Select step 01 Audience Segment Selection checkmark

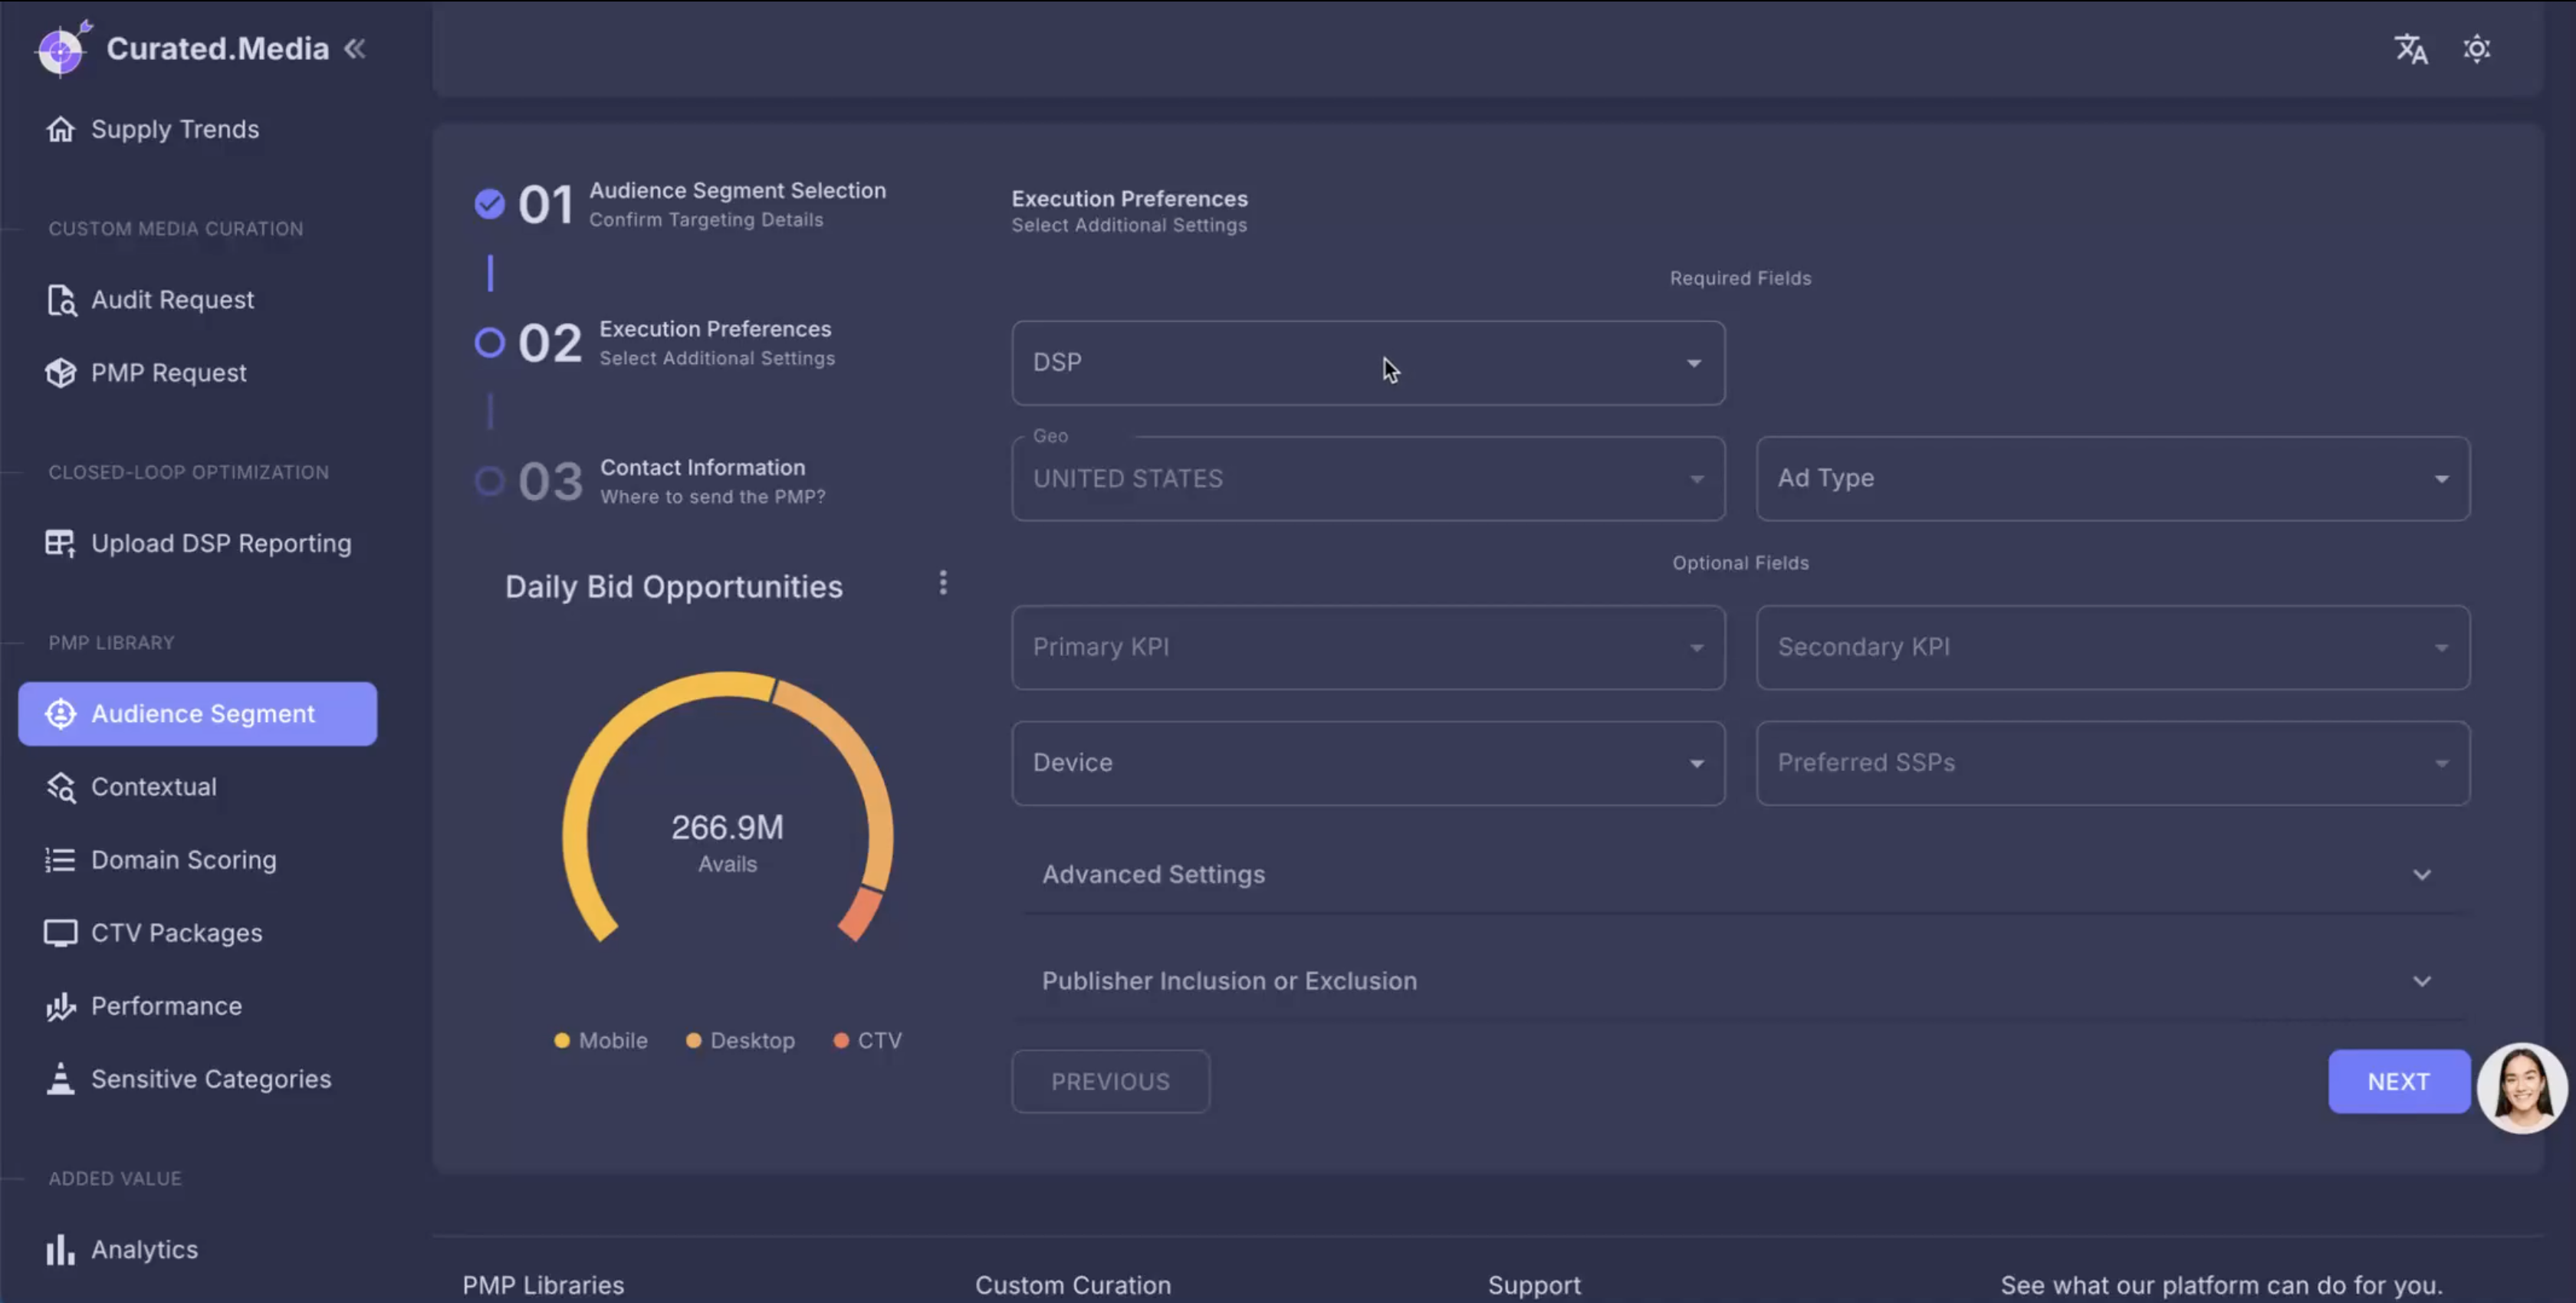point(489,204)
